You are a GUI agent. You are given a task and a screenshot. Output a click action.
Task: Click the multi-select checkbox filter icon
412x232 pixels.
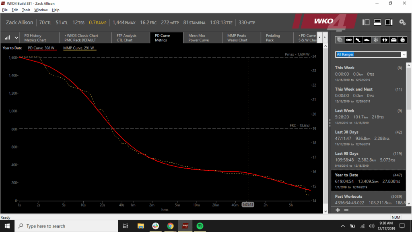click(340, 40)
